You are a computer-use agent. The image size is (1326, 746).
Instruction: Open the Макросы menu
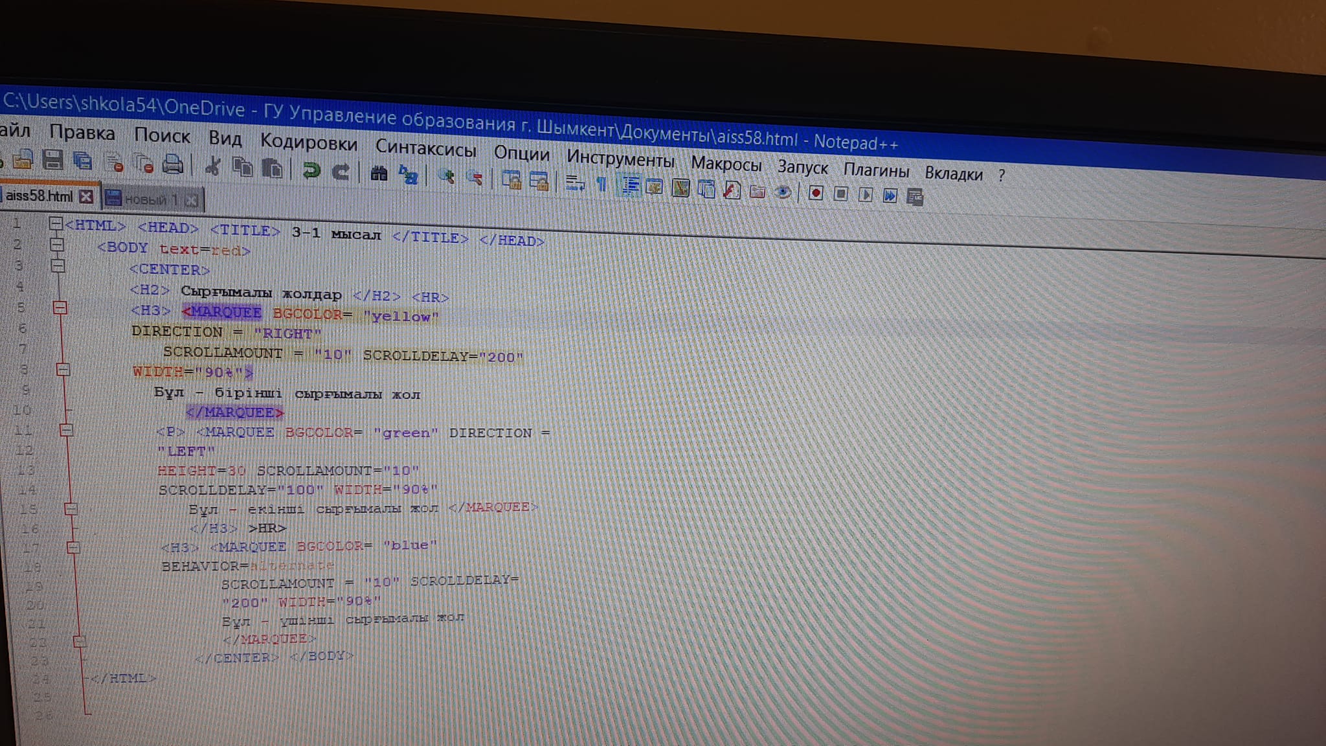pyautogui.click(x=726, y=163)
